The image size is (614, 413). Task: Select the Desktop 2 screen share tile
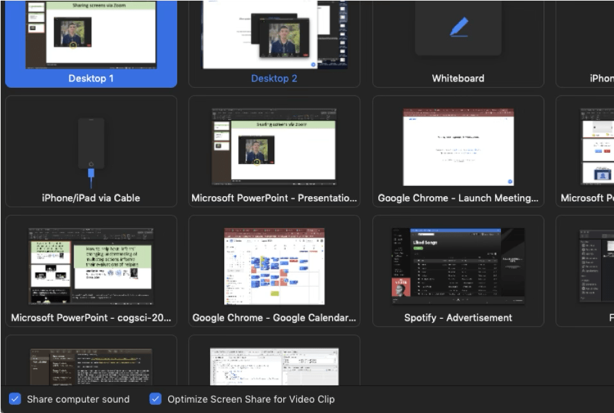point(274,44)
